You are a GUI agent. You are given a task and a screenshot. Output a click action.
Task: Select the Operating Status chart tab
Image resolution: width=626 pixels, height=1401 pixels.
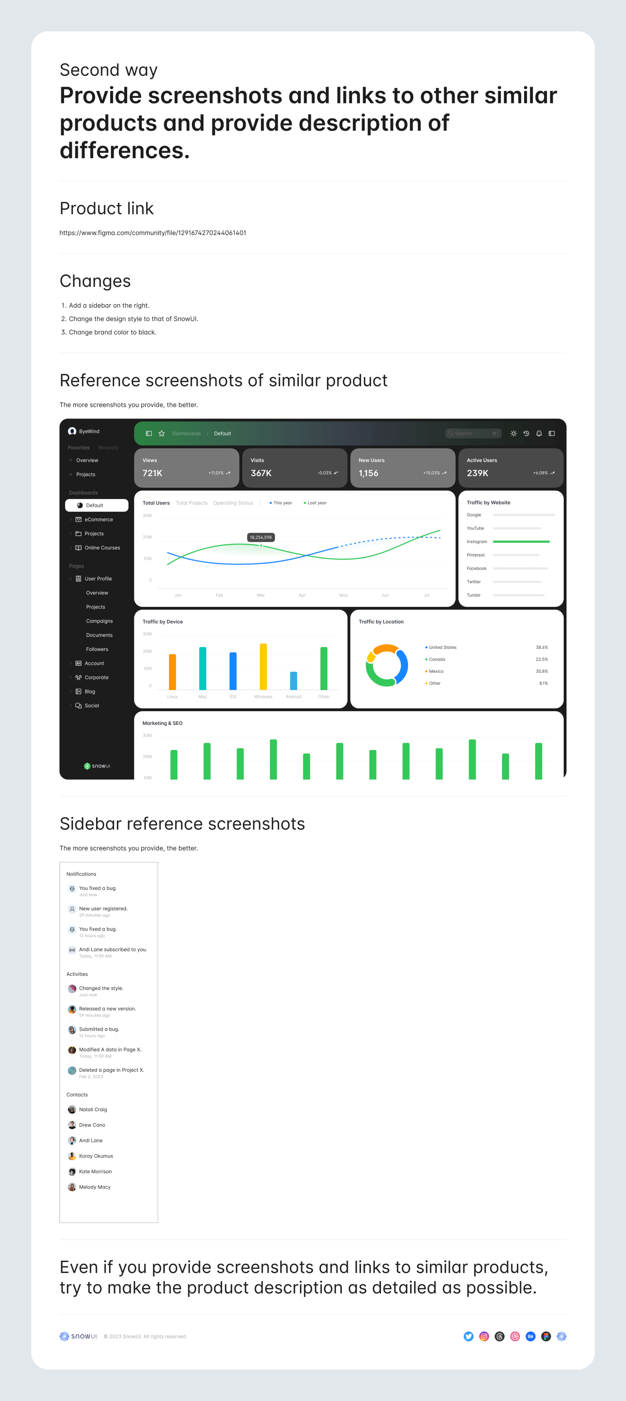click(234, 503)
